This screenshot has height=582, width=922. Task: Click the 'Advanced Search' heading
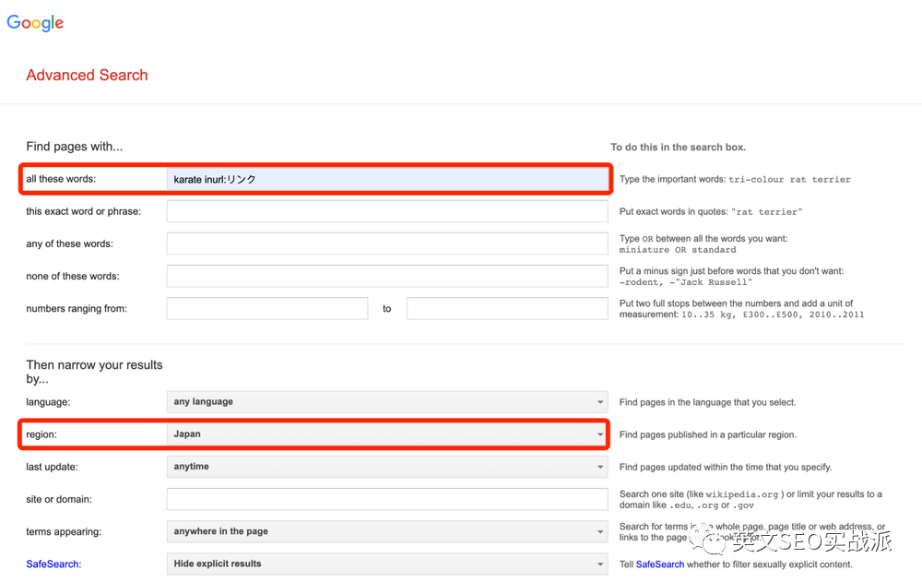(x=87, y=75)
